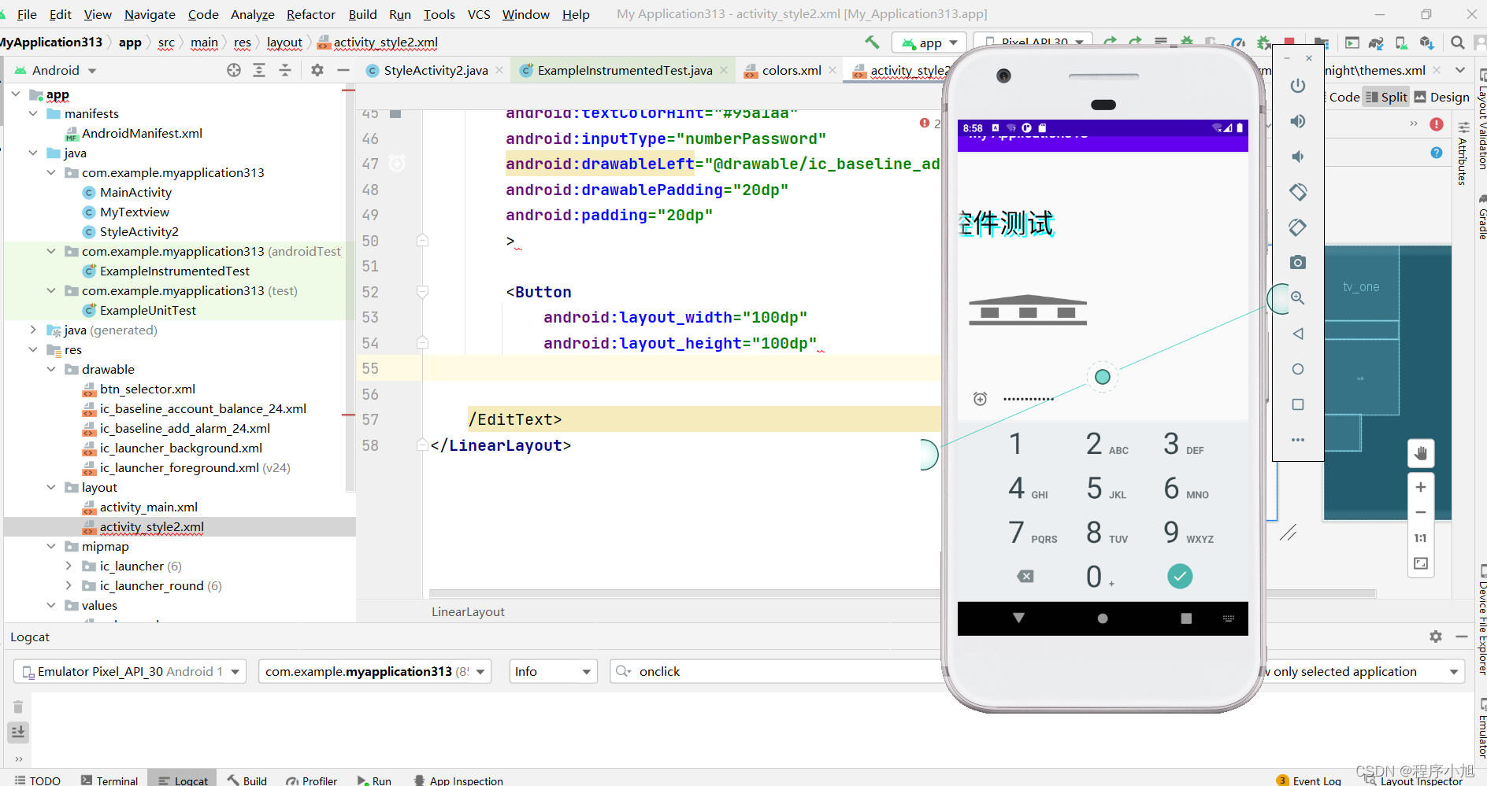Expand the java (generated) folder
The image size is (1487, 786).
click(33, 330)
